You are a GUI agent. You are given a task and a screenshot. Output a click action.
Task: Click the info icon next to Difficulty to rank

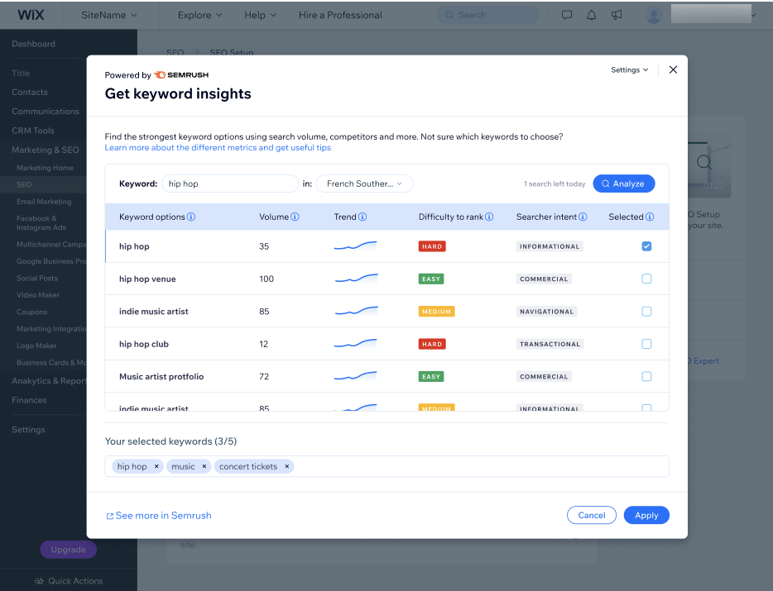point(489,217)
